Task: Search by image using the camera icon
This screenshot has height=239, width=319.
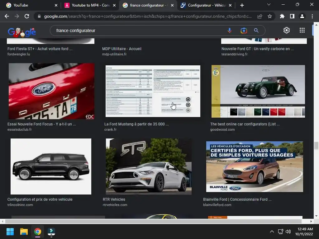Action: 244,30
